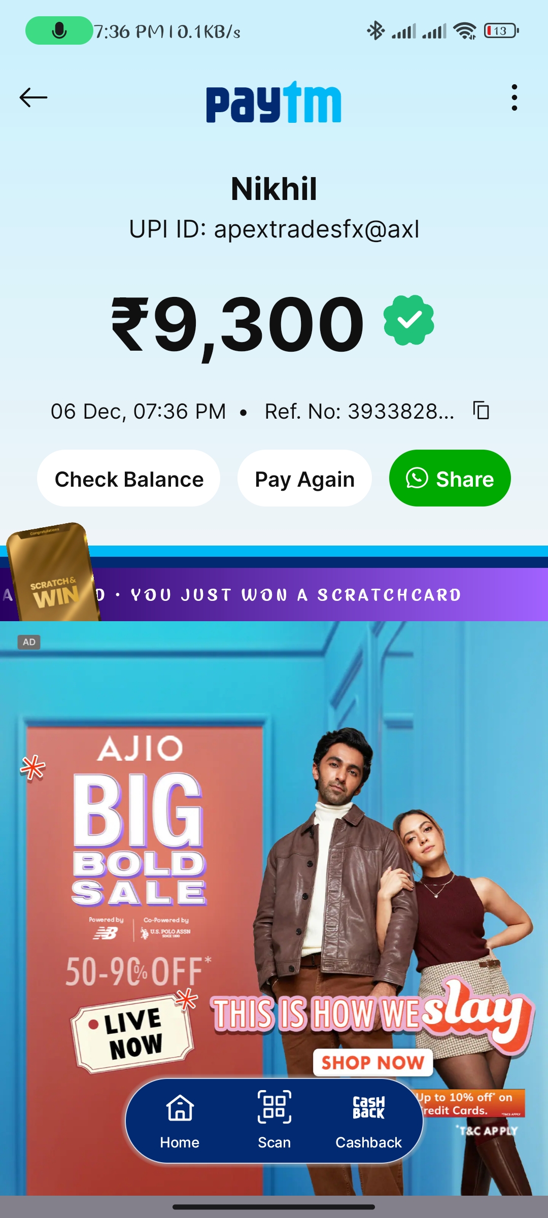Open the Scan QR icon
The width and height of the screenshot is (548, 1218).
(x=274, y=1121)
